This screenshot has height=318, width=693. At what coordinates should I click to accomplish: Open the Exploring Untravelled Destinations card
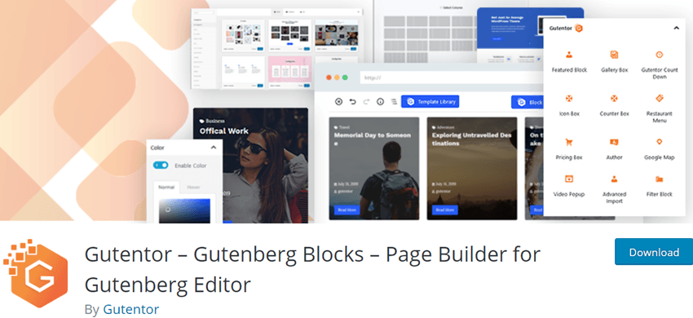[471, 168]
